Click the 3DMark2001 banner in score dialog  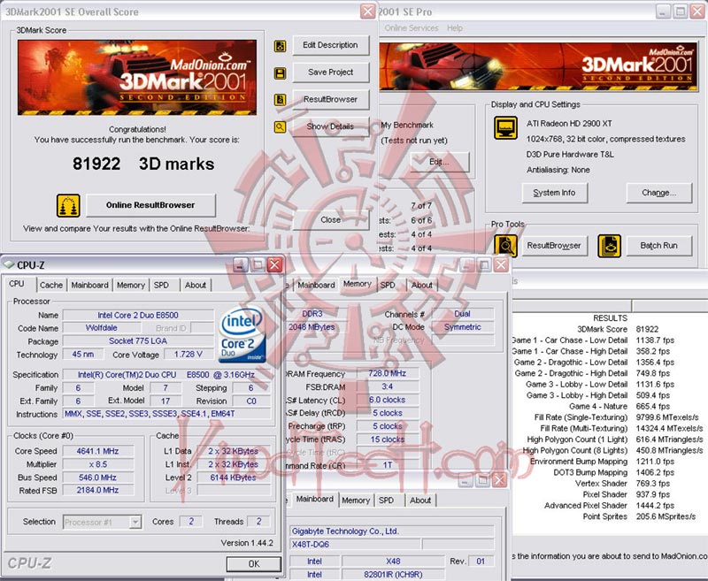click(137, 78)
